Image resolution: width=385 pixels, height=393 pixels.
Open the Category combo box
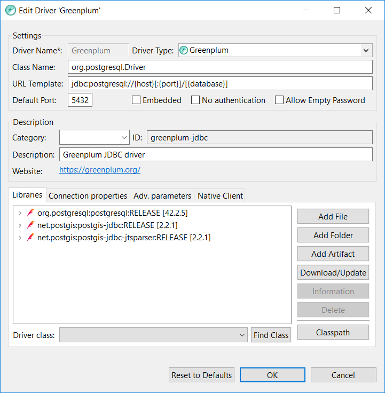click(94, 137)
